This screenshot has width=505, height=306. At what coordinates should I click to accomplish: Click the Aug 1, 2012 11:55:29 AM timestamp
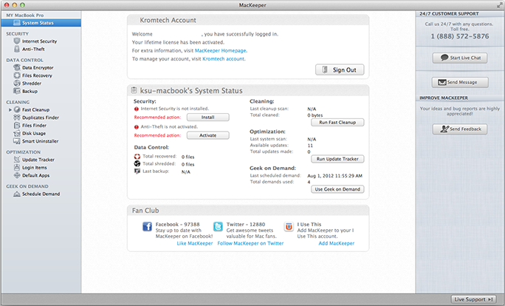point(335,176)
